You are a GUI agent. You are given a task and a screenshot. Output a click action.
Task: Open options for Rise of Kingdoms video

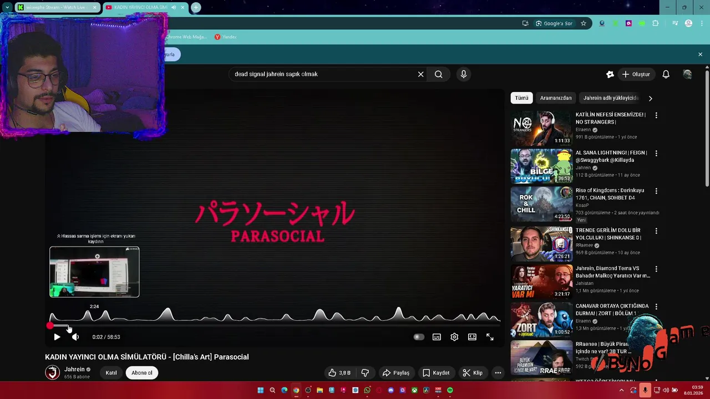click(656, 191)
